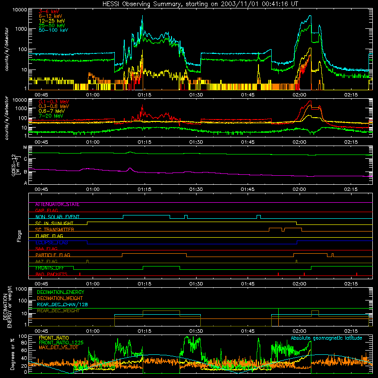Click the HESSI Observing Summary plot title

point(200,4)
